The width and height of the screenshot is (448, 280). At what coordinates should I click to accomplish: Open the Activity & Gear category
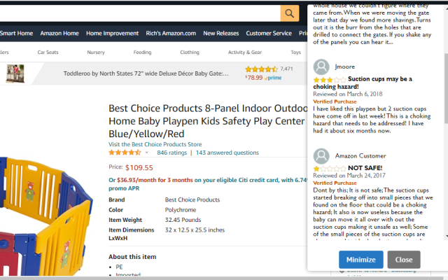[x=245, y=52]
